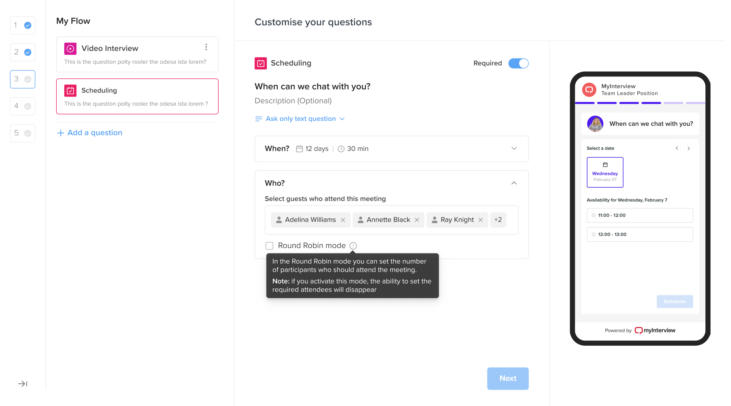Open the Video Interview three-dot menu
The width and height of the screenshot is (731, 406).
(206, 47)
